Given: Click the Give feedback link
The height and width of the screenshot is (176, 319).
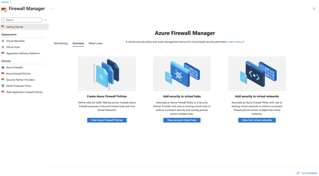Looking at the screenshot, I should [309, 173].
